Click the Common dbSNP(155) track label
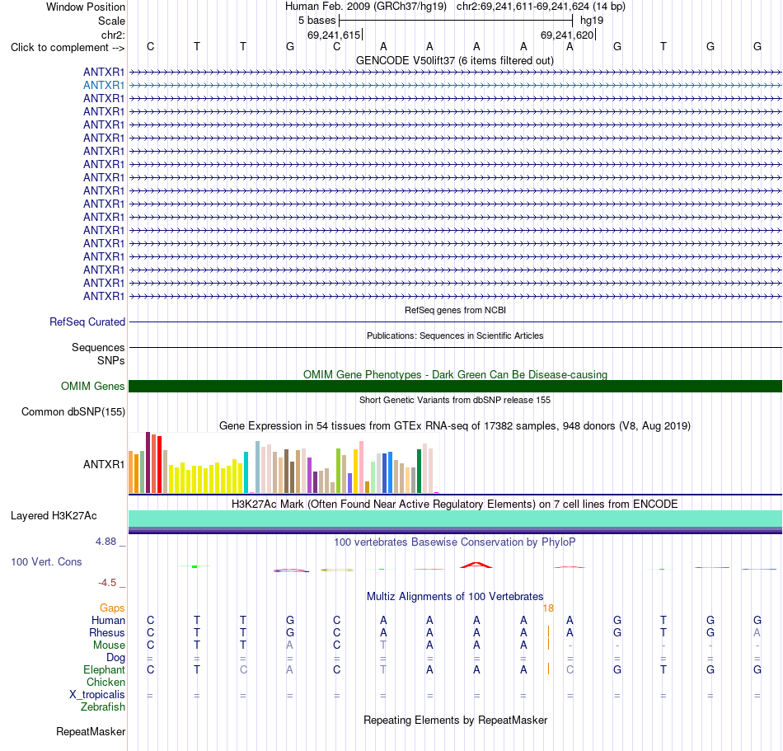 tap(73, 412)
